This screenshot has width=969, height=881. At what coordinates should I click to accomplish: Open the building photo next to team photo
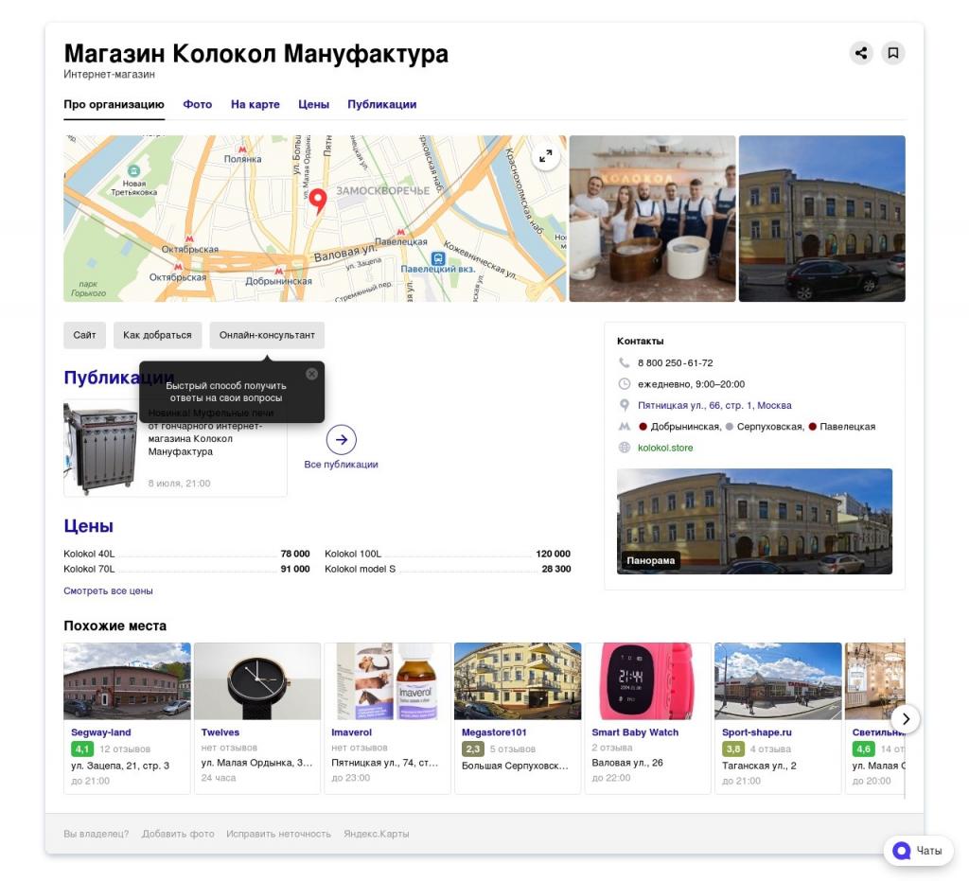pyautogui.click(x=822, y=219)
